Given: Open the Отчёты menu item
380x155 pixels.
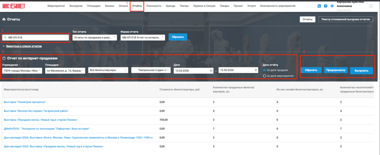Looking at the screenshot, I should (x=137, y=6).
